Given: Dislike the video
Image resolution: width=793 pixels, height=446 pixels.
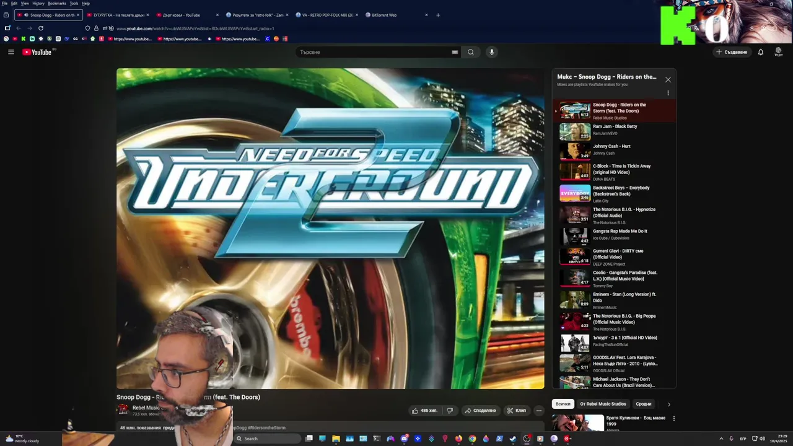Looking at the screenshot, I should click(x=450, y=410).
